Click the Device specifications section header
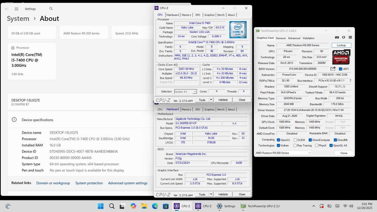 coord(38,120)
